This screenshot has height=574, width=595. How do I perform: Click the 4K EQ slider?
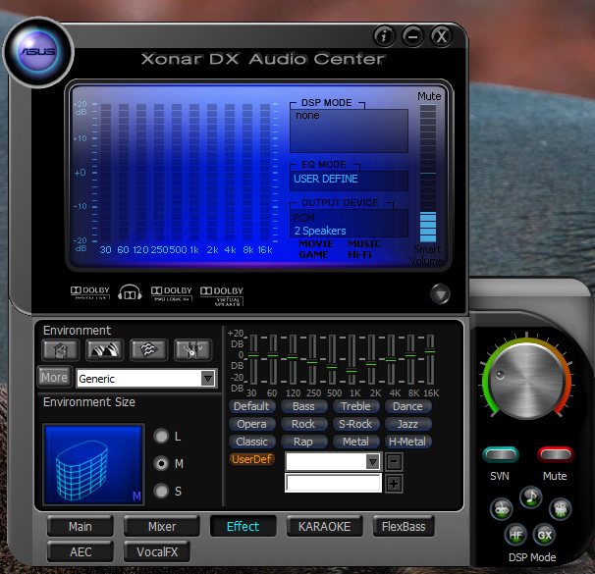(391, 359)
